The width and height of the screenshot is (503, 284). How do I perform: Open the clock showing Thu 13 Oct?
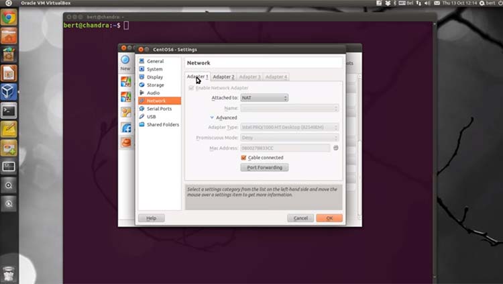[x=459, y=3]
